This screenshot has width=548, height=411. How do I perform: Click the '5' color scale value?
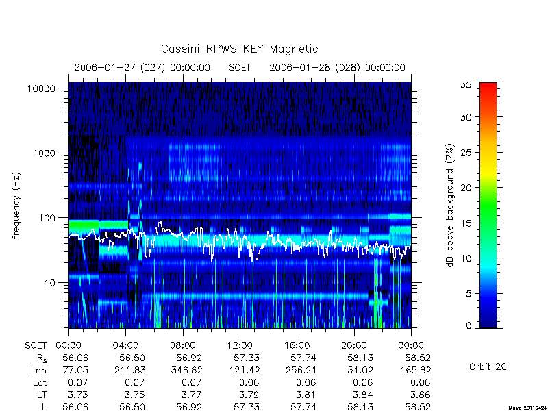click(x=469, y=294)
